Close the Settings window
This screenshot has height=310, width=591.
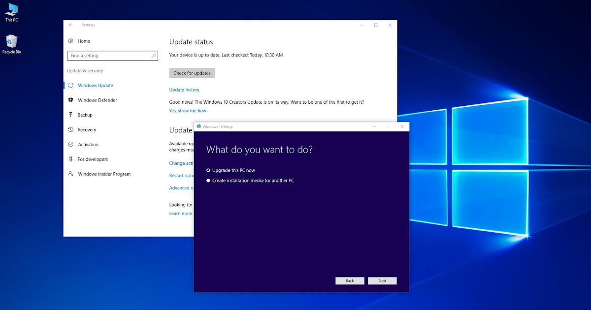click(x=390, y=25)
